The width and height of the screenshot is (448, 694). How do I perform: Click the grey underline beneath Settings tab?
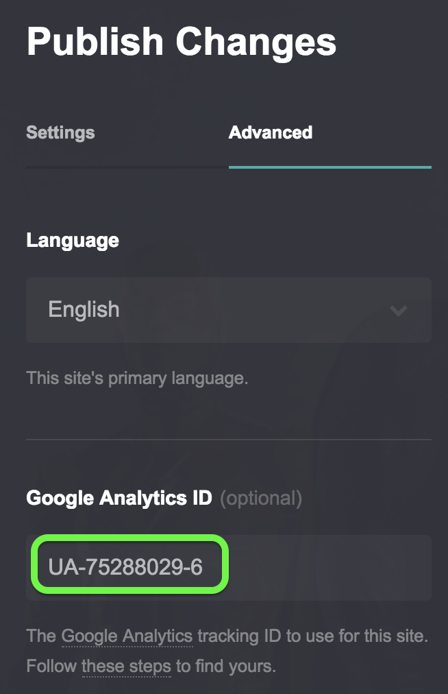click(x=127, y=167)
